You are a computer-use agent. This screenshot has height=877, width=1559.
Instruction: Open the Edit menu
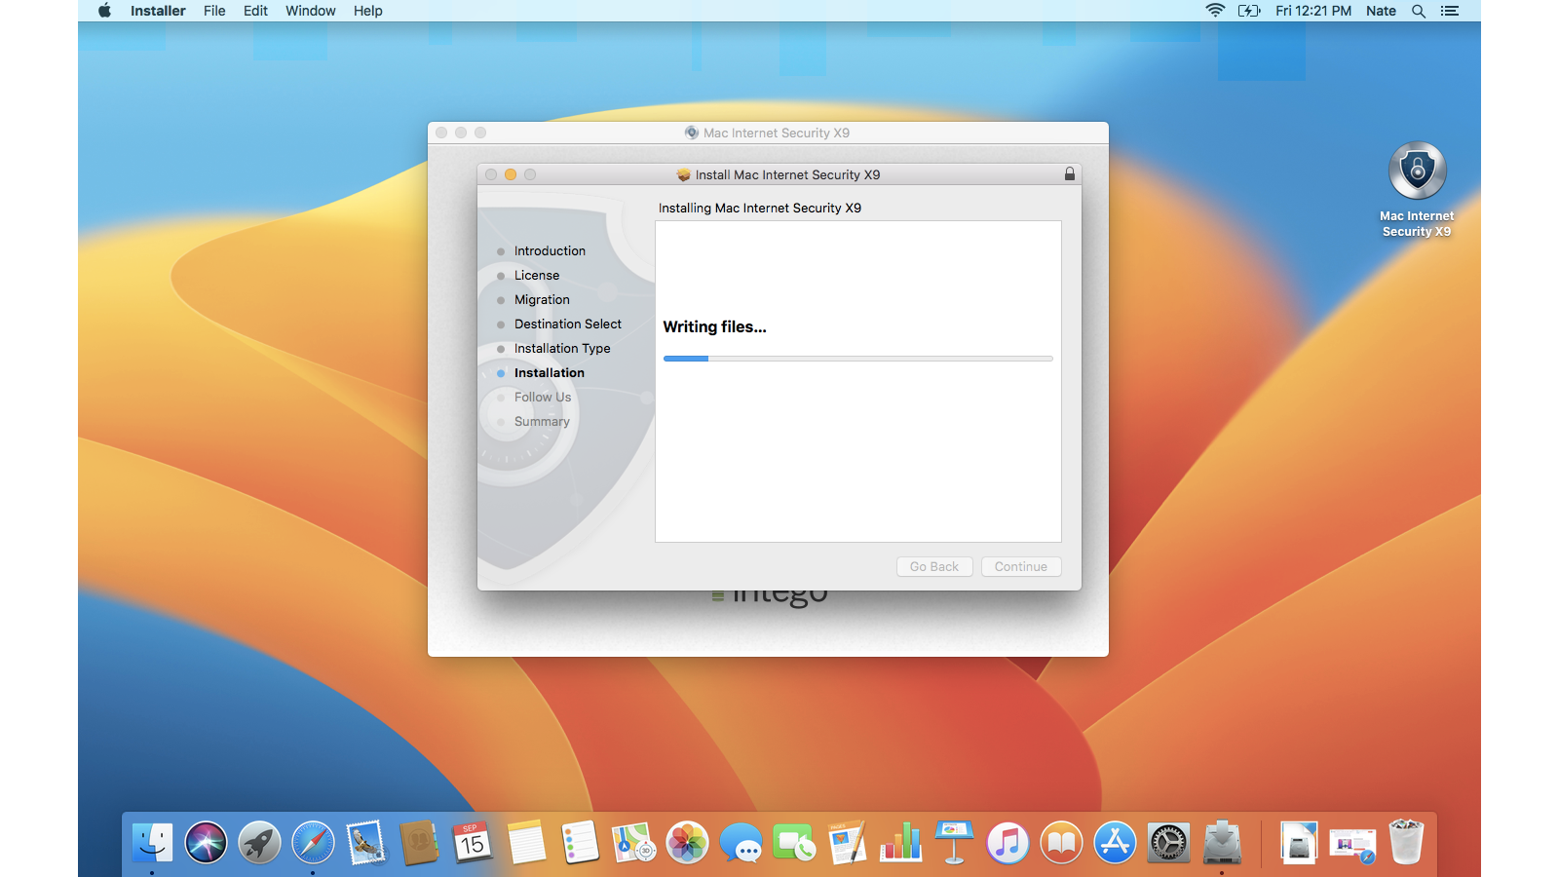(255, 11)
